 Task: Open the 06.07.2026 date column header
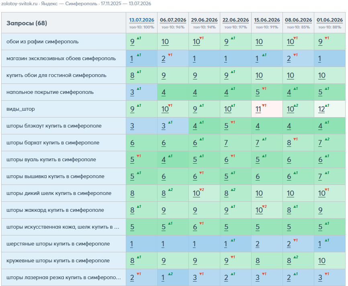coord(173,20)
